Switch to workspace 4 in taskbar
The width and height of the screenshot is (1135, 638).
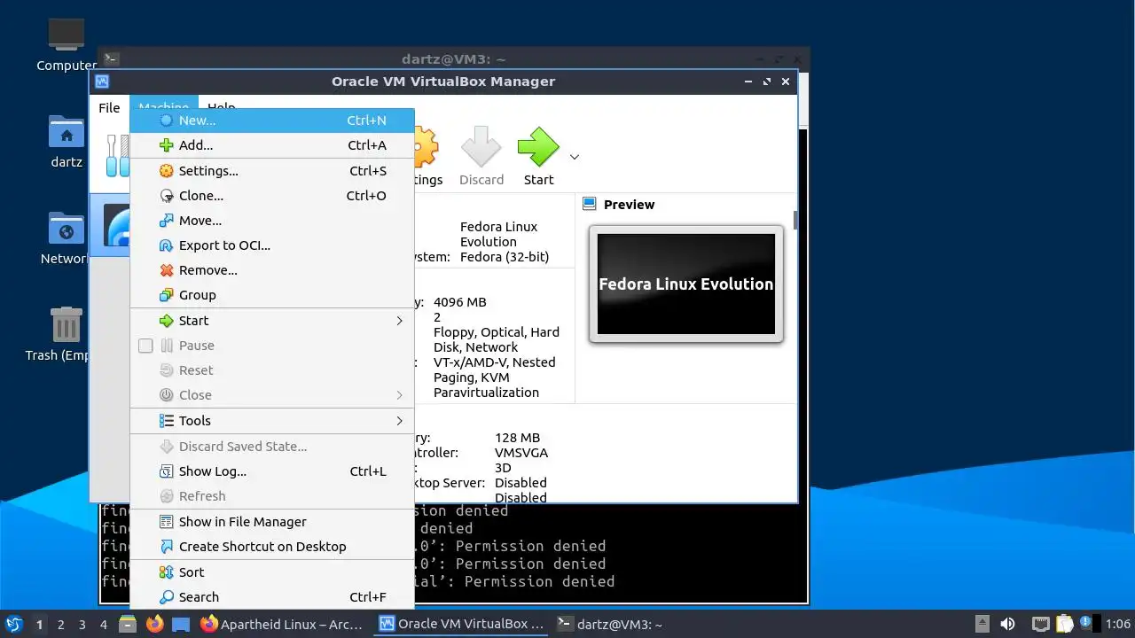(x=103, y=624)
